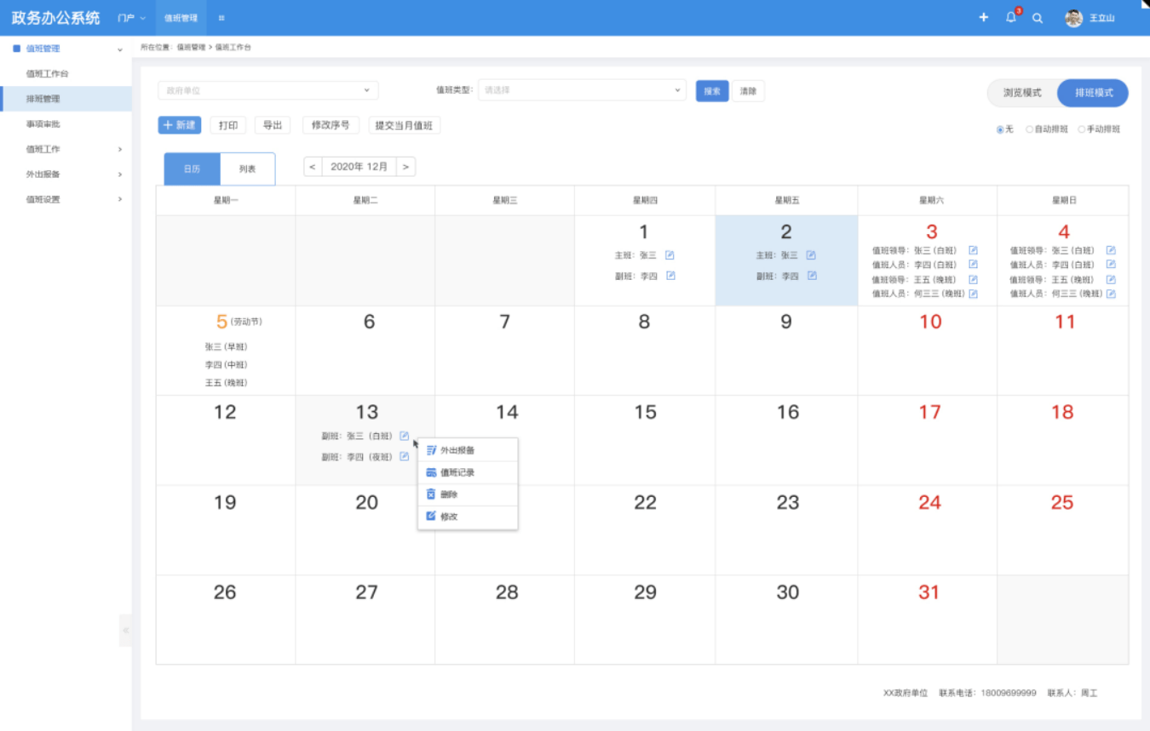The width and height of the screenshot is (1150, 731).
Task: Select the 手动排班 radio option
Action: pyautogui.click(x=1082, y=129)
